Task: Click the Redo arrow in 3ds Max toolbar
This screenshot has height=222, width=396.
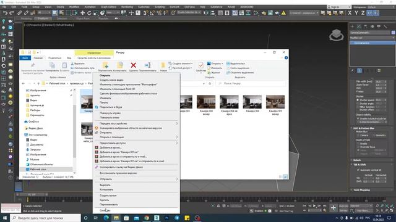Action: tap(12, 13)
